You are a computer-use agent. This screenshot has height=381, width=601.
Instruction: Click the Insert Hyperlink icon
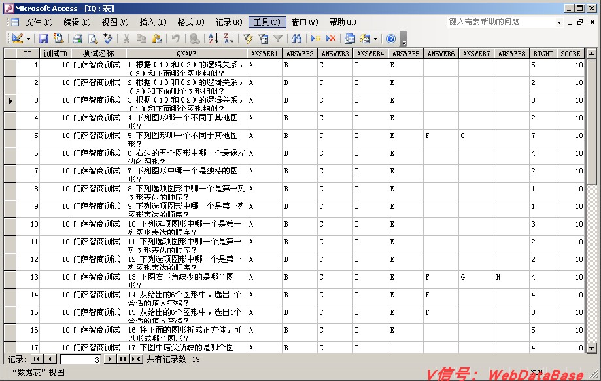tap(195, 39)
